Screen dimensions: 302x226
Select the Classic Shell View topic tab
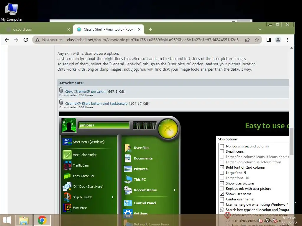pyautogui.click(x=108, y=29)
